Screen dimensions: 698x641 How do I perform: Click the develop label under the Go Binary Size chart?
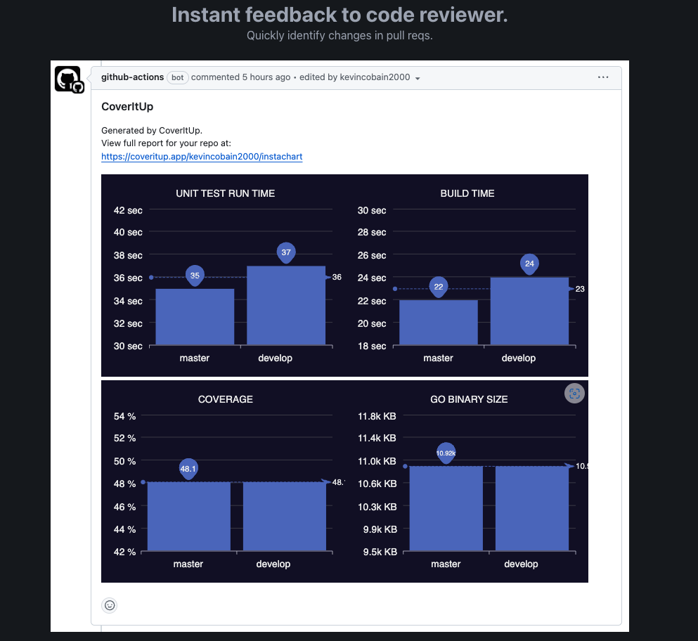click(x=521, y=564)
